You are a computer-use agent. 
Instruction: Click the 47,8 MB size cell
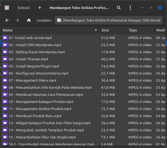click(x=108, y=88)
